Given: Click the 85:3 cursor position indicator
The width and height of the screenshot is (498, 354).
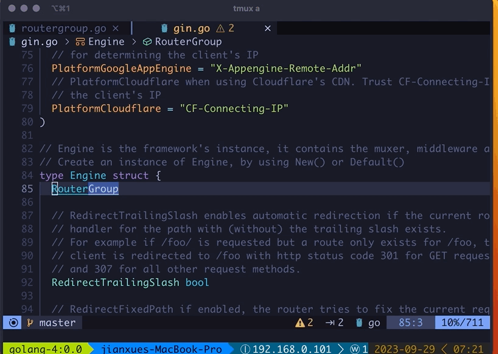Looking at the screenshot, I should (x=411, y=323).
